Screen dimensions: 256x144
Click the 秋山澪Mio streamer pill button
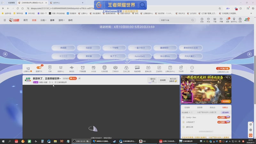click(165, 56)
